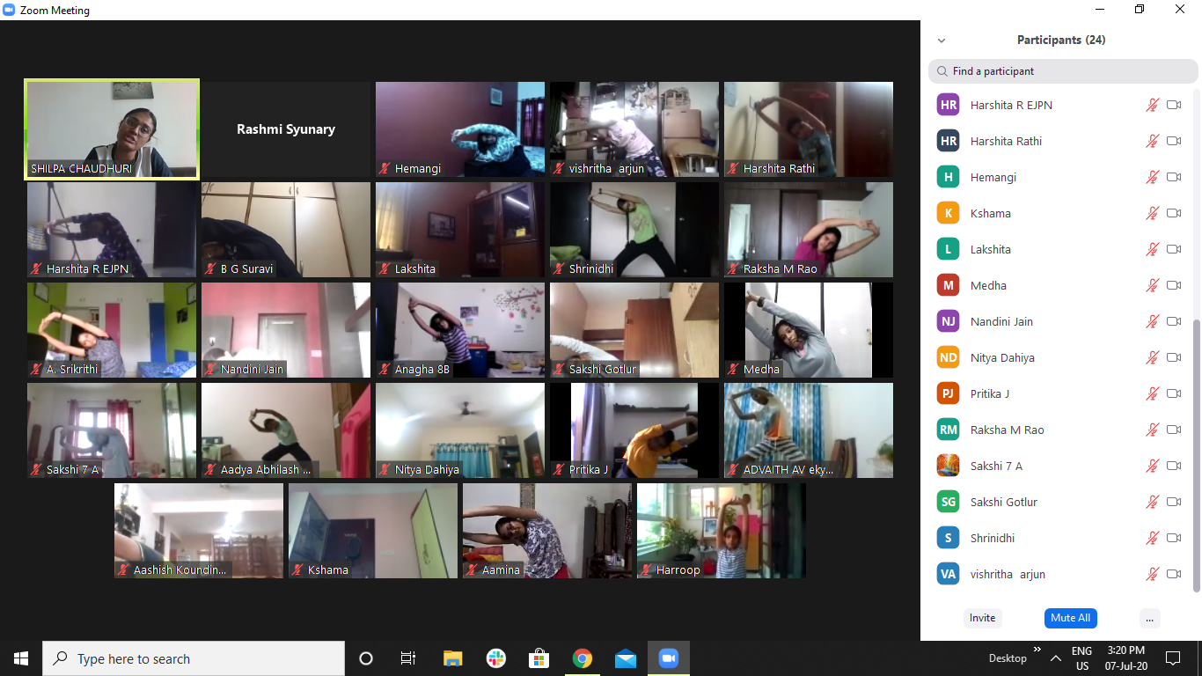Image resolution: width=1202 pixels, height=676 pixels.
Task: Select the A. Srikrithi video tile
Action: pyautogui.click(x=112, y=330)
